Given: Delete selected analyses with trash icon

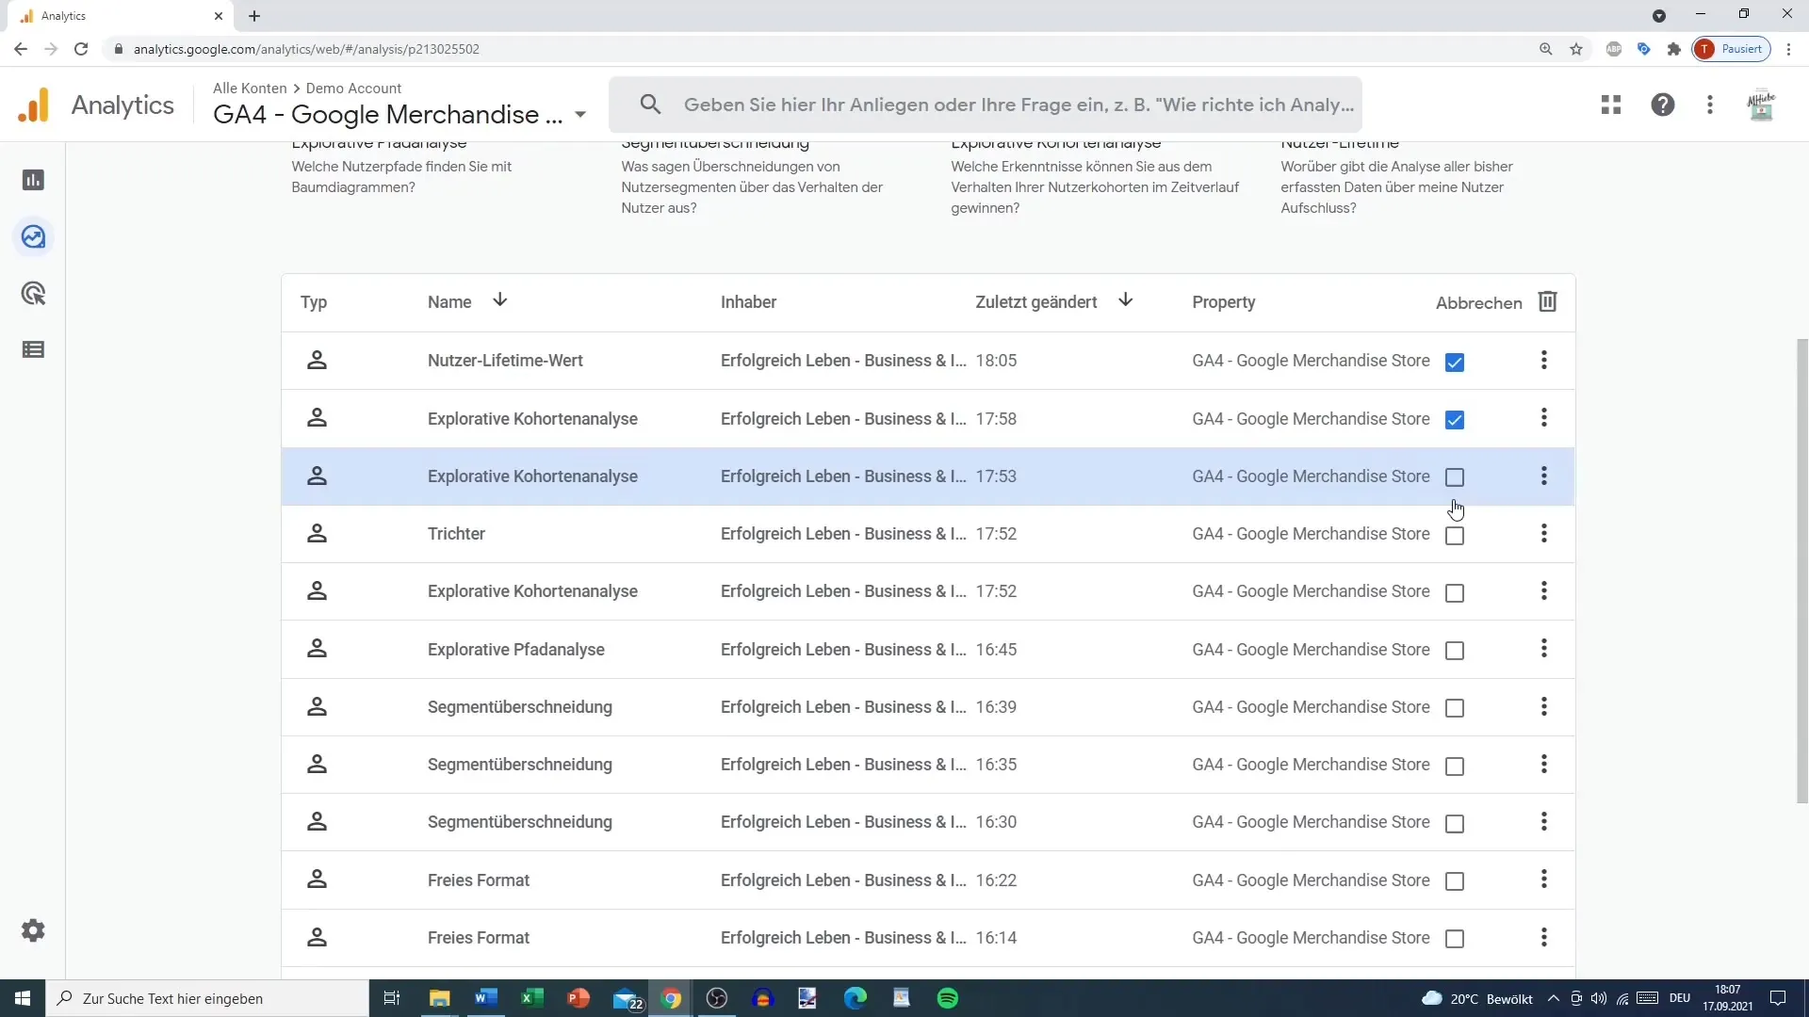Looking at the screenshot, I should click(x=1547, y=301).
